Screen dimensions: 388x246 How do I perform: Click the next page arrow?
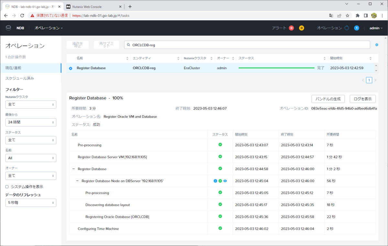(x=375, y=80)
